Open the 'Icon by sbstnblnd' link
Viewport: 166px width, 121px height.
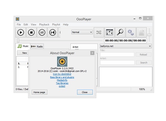pyautogui.click(x=62, y=74)
